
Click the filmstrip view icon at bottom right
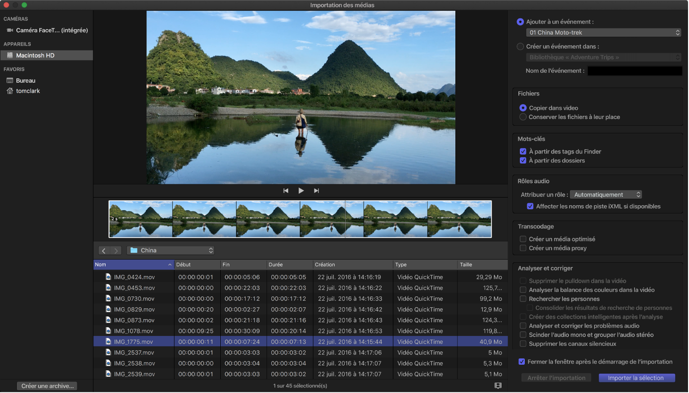pyautogui.click(x=498, y=386)
